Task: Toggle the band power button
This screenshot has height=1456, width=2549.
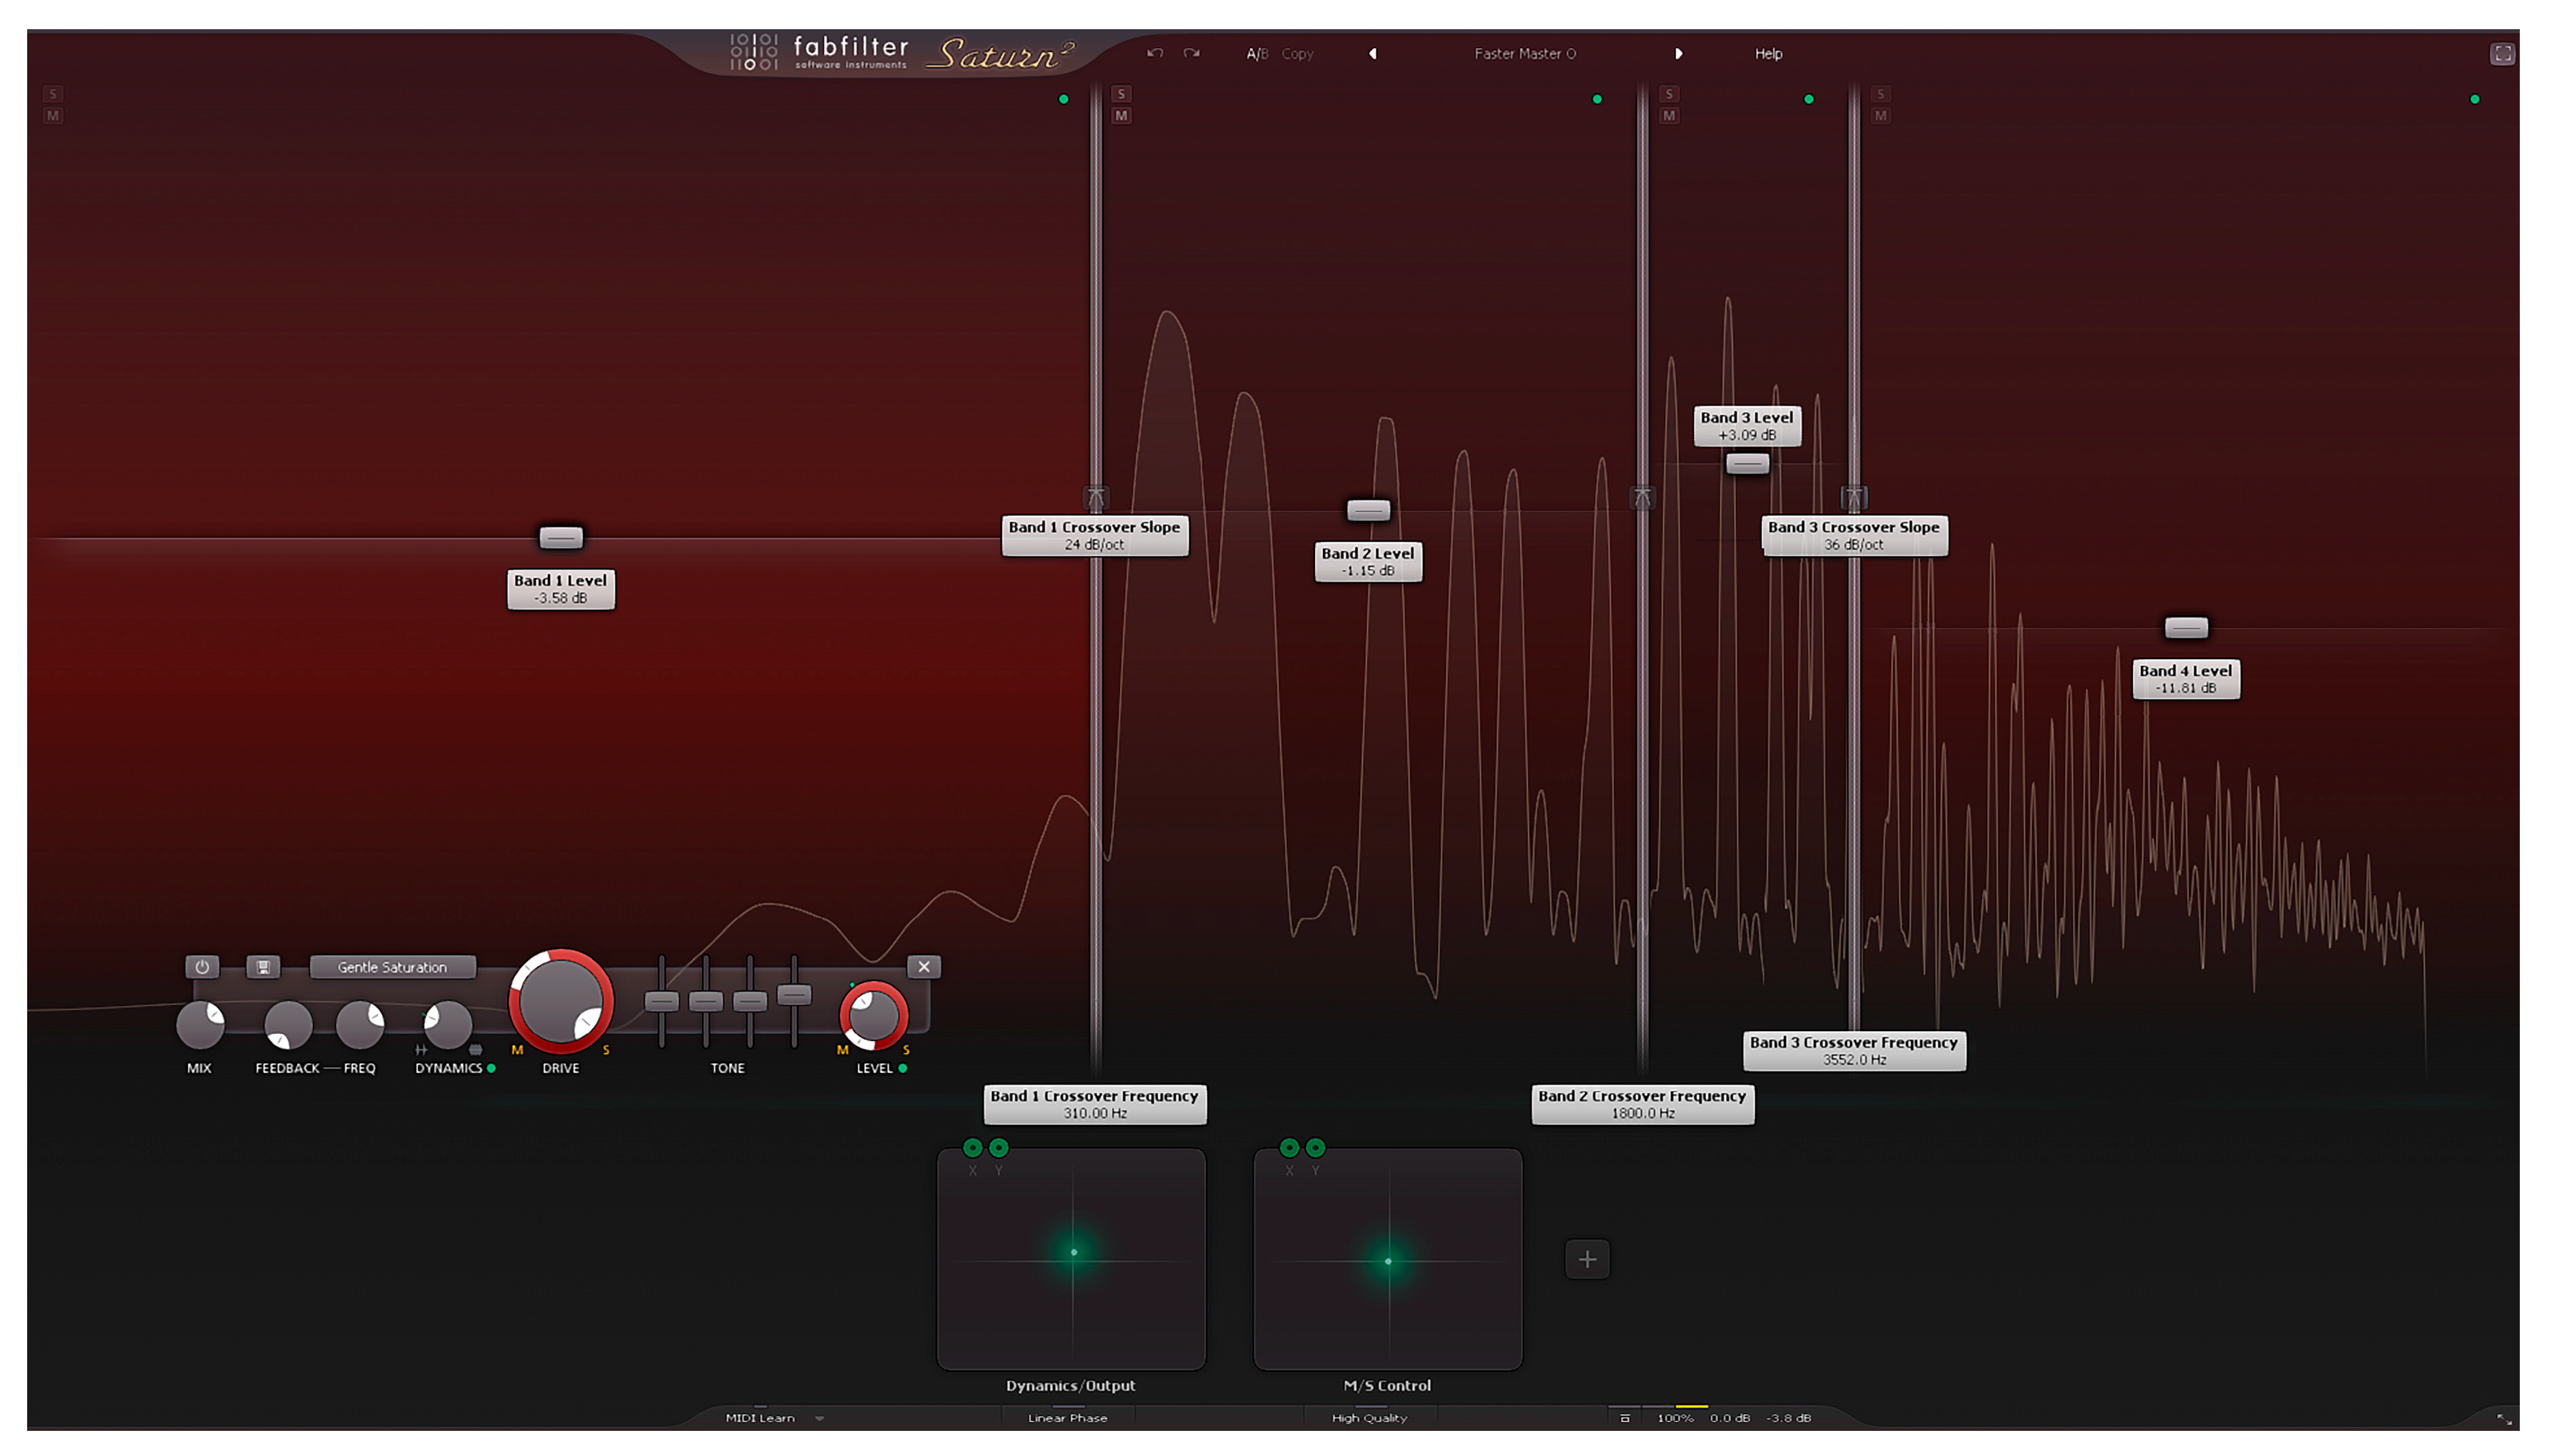Action: [x=202, y=967]
